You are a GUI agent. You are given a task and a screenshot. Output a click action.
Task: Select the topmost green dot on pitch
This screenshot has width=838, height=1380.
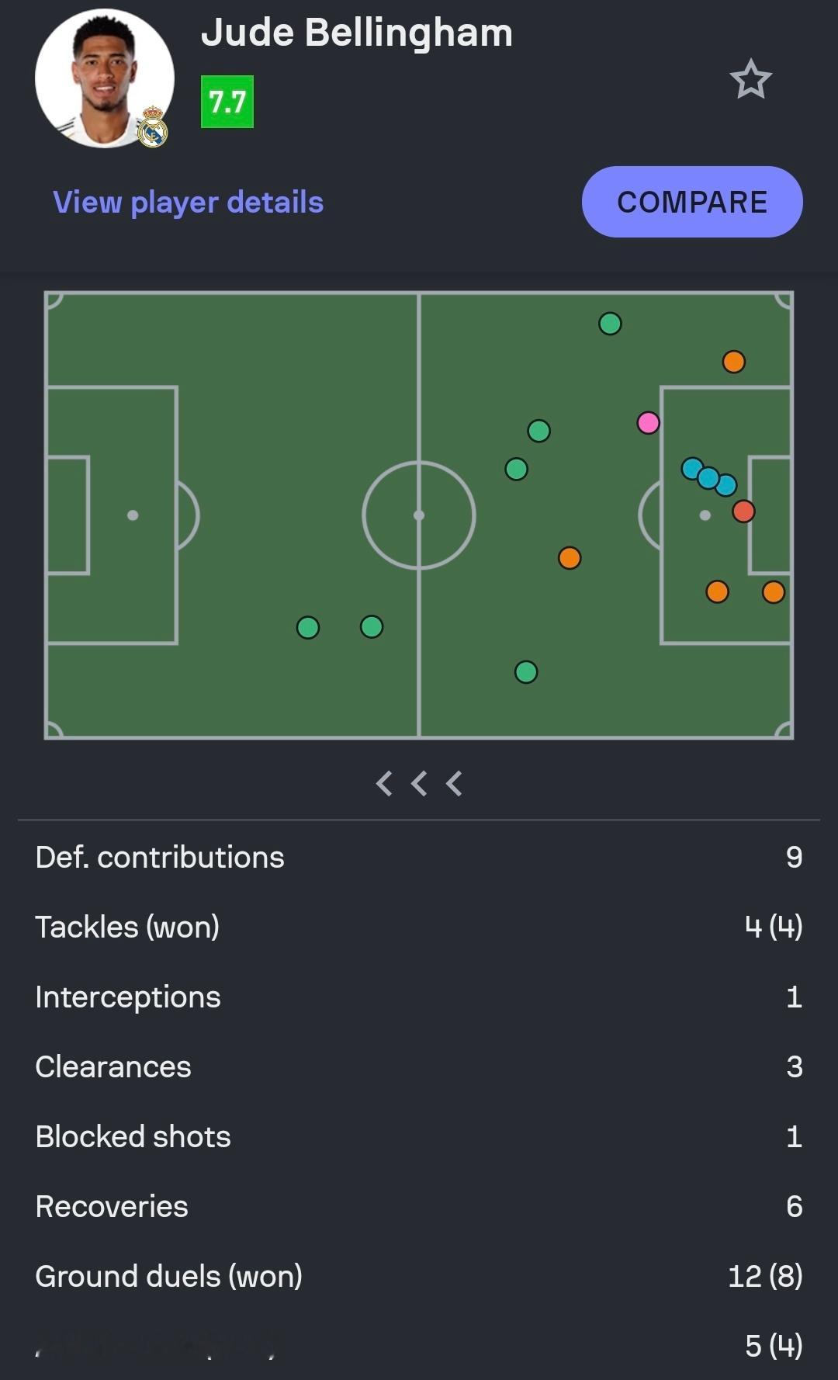click(610, 324)
